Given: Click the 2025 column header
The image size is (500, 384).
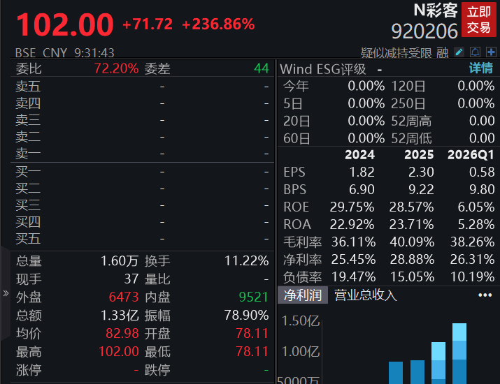Looking at the screenshot, I should pyautogui.click(x=419, y=155).
